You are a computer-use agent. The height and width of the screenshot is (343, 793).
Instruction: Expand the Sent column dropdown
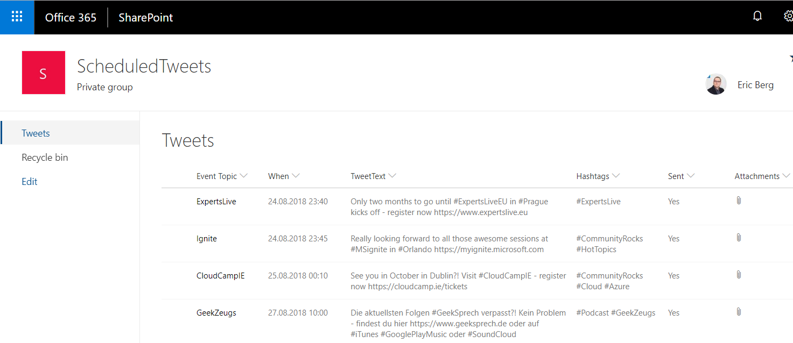[x=691, y=176]
